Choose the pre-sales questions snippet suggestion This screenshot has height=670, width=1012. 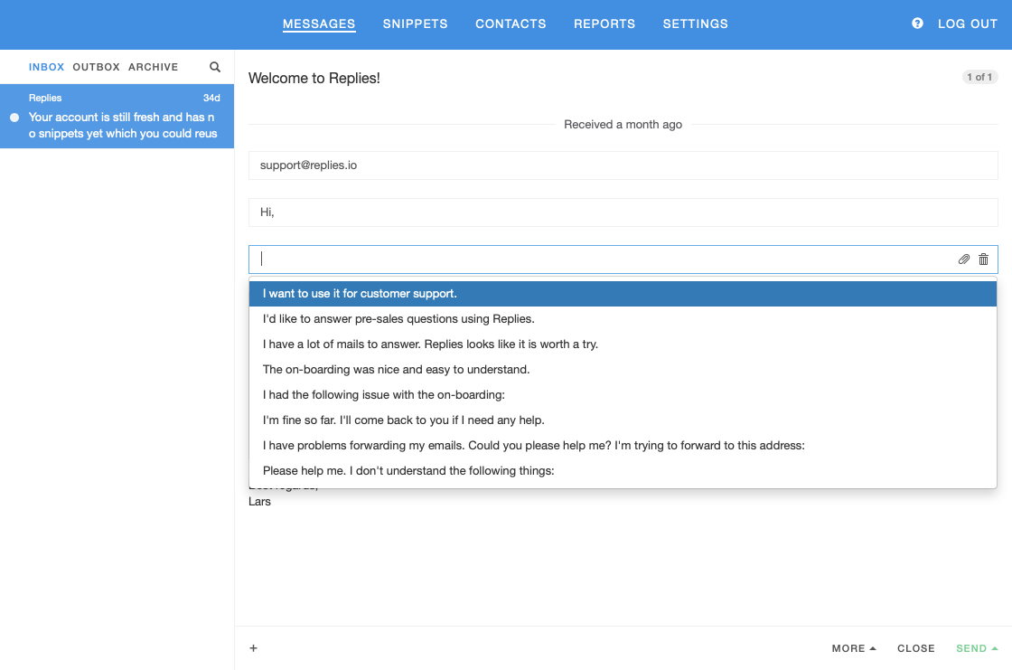coord(398,319)
